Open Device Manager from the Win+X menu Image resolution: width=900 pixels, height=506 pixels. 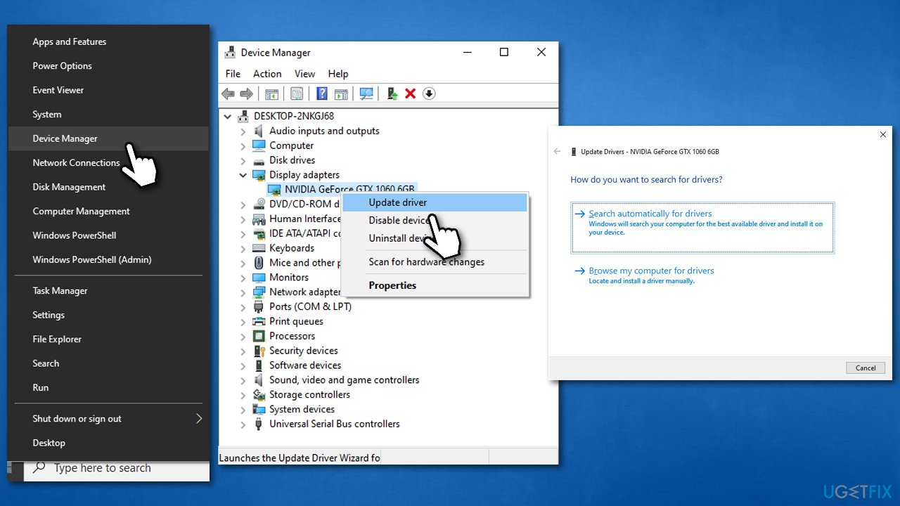pyautogui.click(x=65, y=138)
